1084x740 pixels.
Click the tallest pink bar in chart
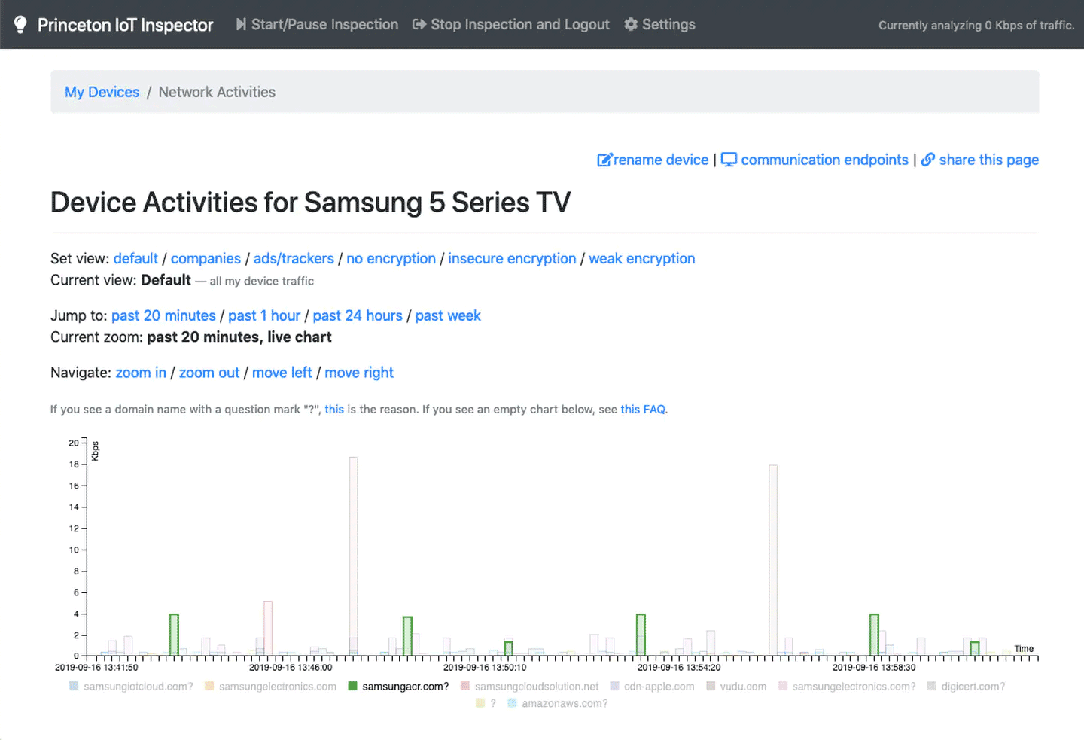coord(354,556)
